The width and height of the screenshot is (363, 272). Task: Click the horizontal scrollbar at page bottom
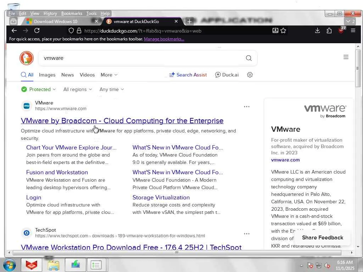pyautogui.click(x=177, y=253)
